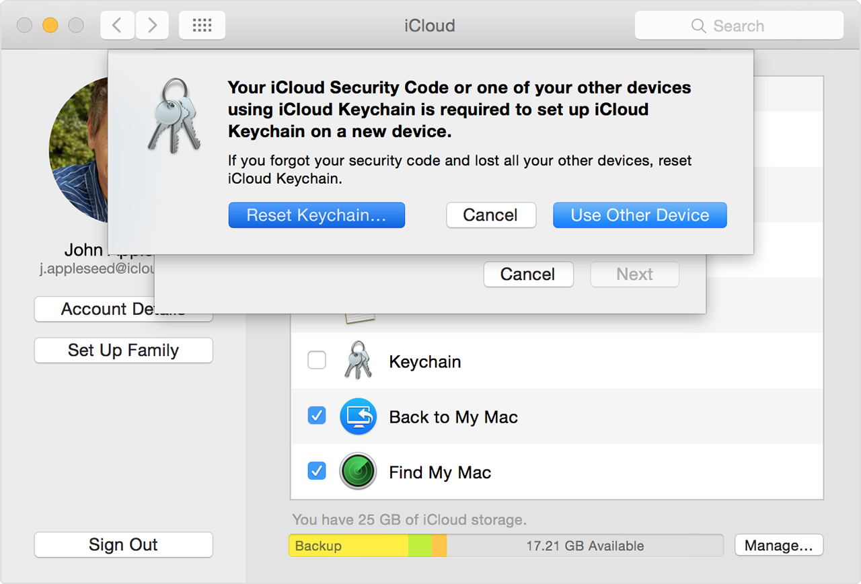Viewport: 861px width, 584px height.
Task: Enable the Keychain checkbox
Action: click(x=317, y=361)
